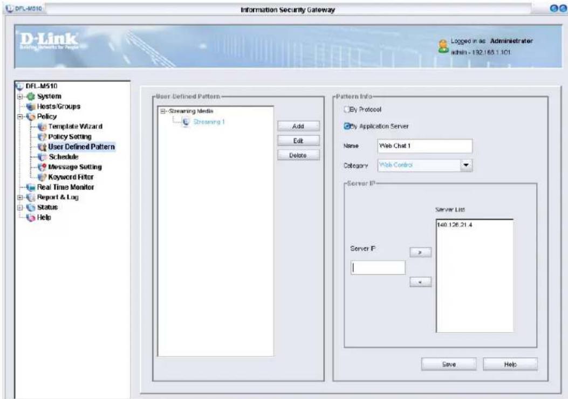Click the Add pattern button

click(x=298, y=126)
